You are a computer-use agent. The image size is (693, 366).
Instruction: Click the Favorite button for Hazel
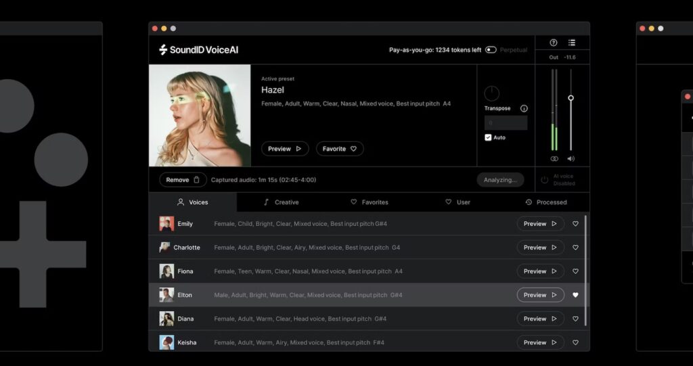point(340,149)
